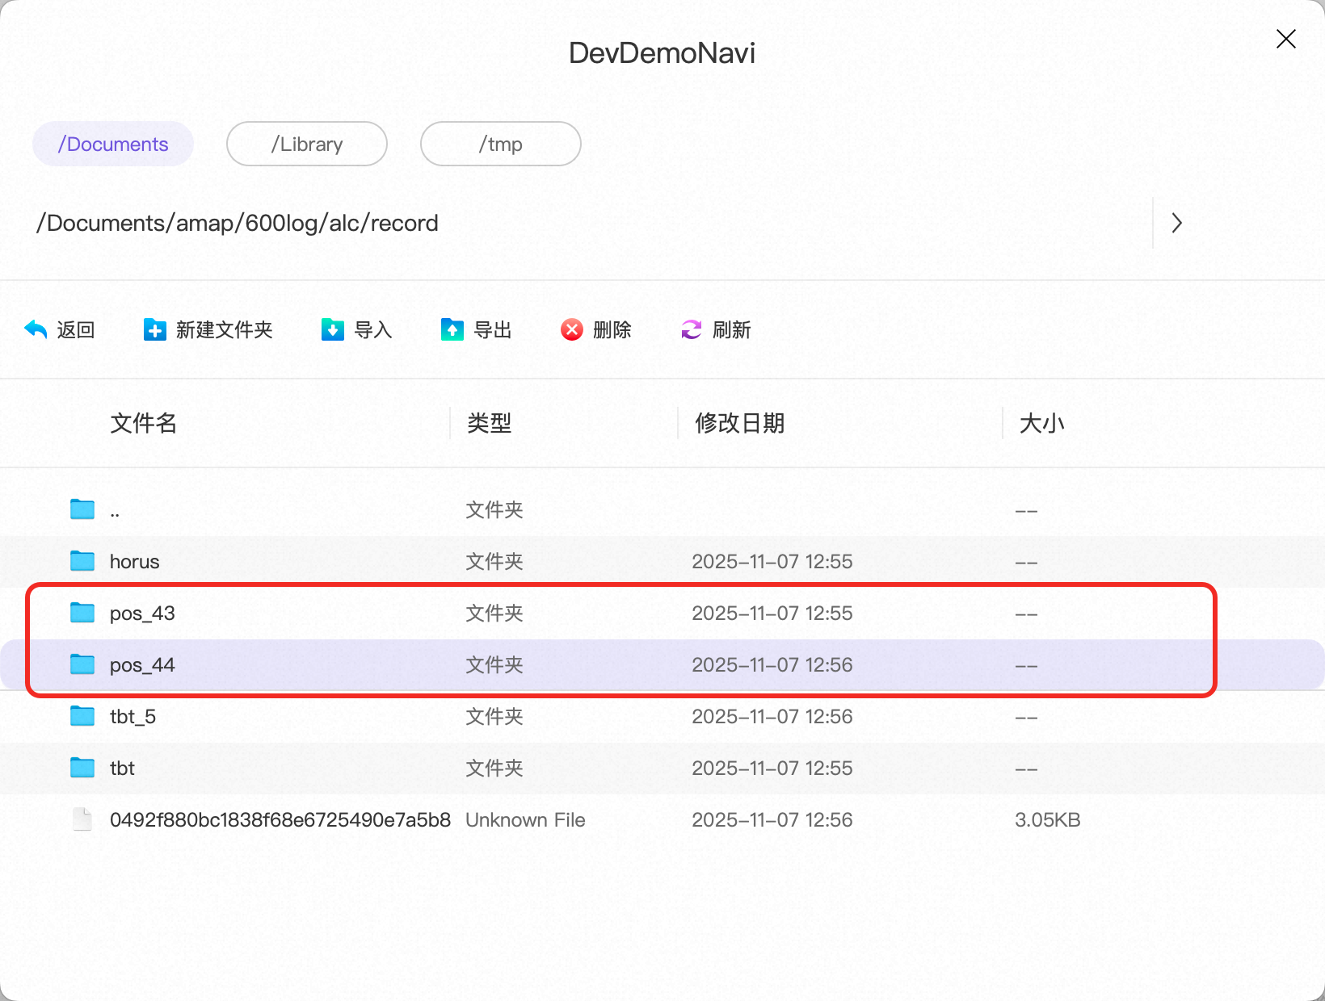Click the 新建文件夹 button label
The width and height of the screenshot is (1325, 1001).
click(x=225, y=330)
